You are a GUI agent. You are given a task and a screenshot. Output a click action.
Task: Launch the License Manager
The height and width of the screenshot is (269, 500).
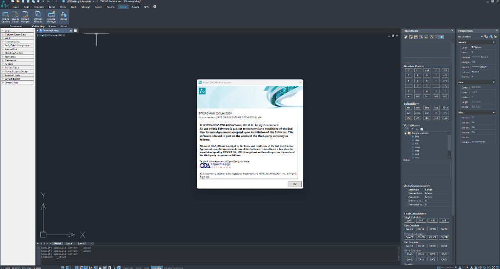(x=51, y=17)
